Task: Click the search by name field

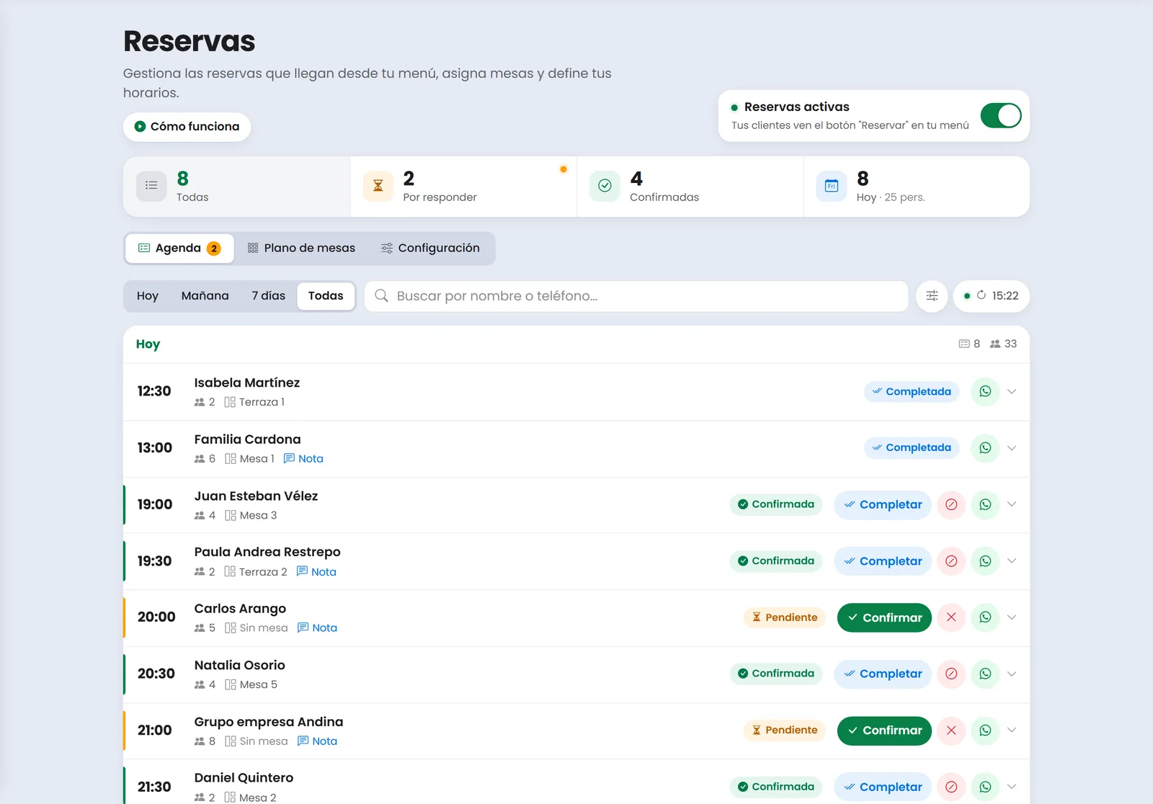Action: click(636, 296)
